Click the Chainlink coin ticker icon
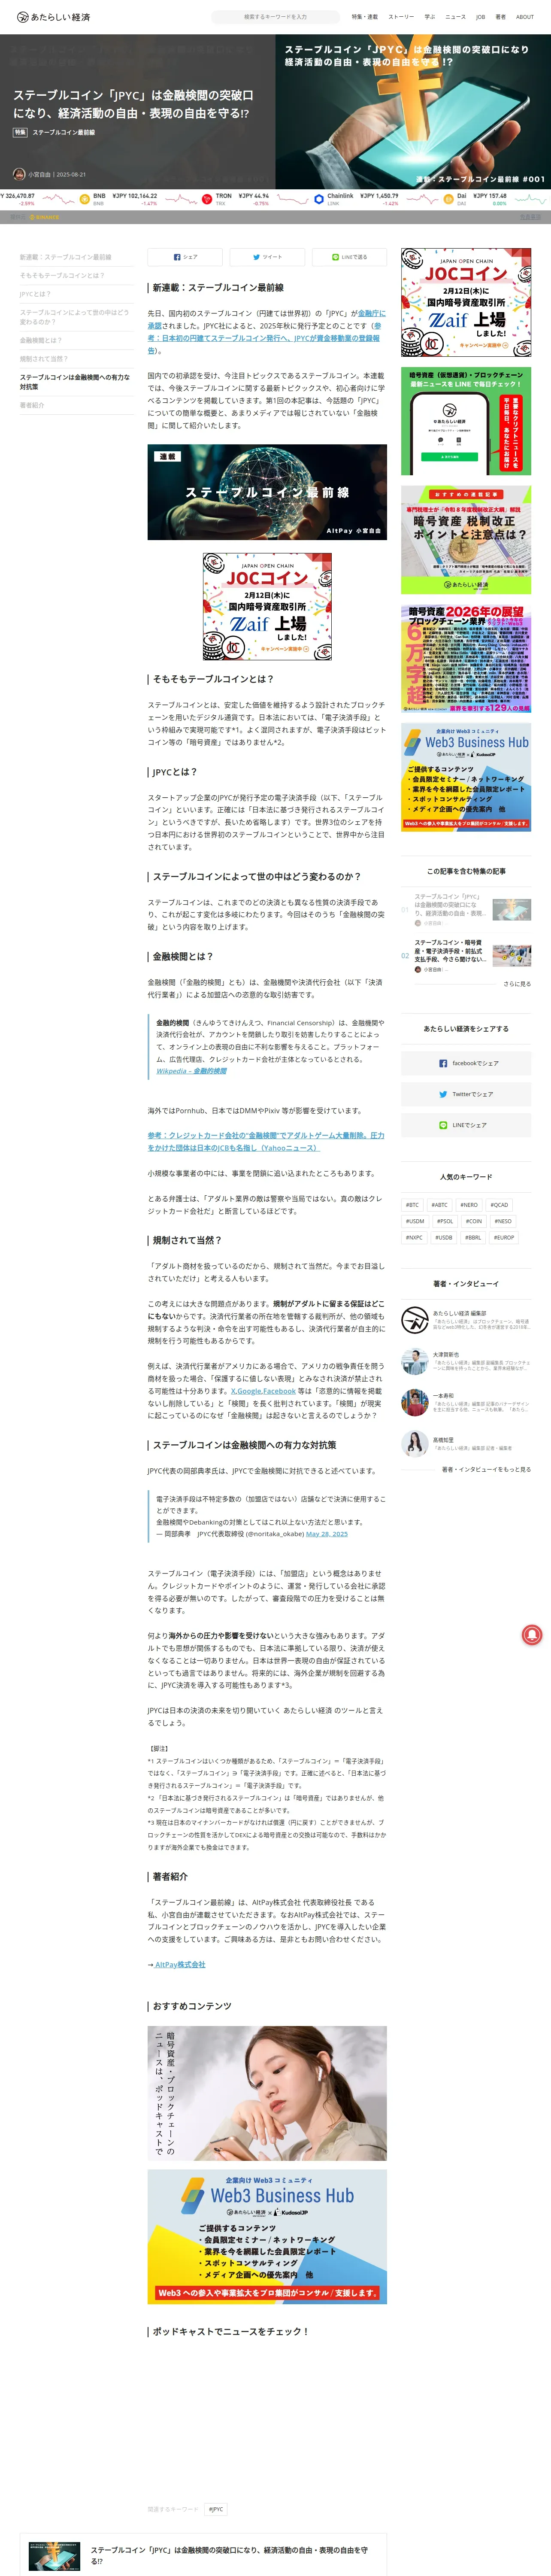Image resolution: width=551 pixels, height=2576 pixels. [318, 199]
